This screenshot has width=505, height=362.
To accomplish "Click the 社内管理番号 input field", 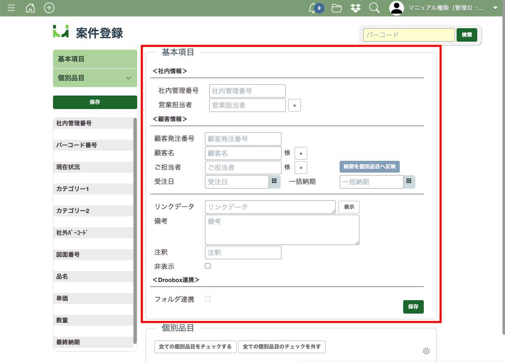I will tap(247, 91).
